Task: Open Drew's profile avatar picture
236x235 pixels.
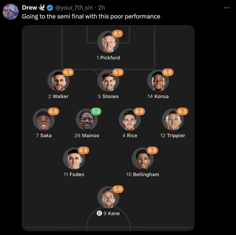Action: 11,12
